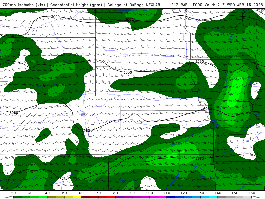Screen dimensions: 265x199
Task: Click the '100' color scale label
Action: coord(150,193)
